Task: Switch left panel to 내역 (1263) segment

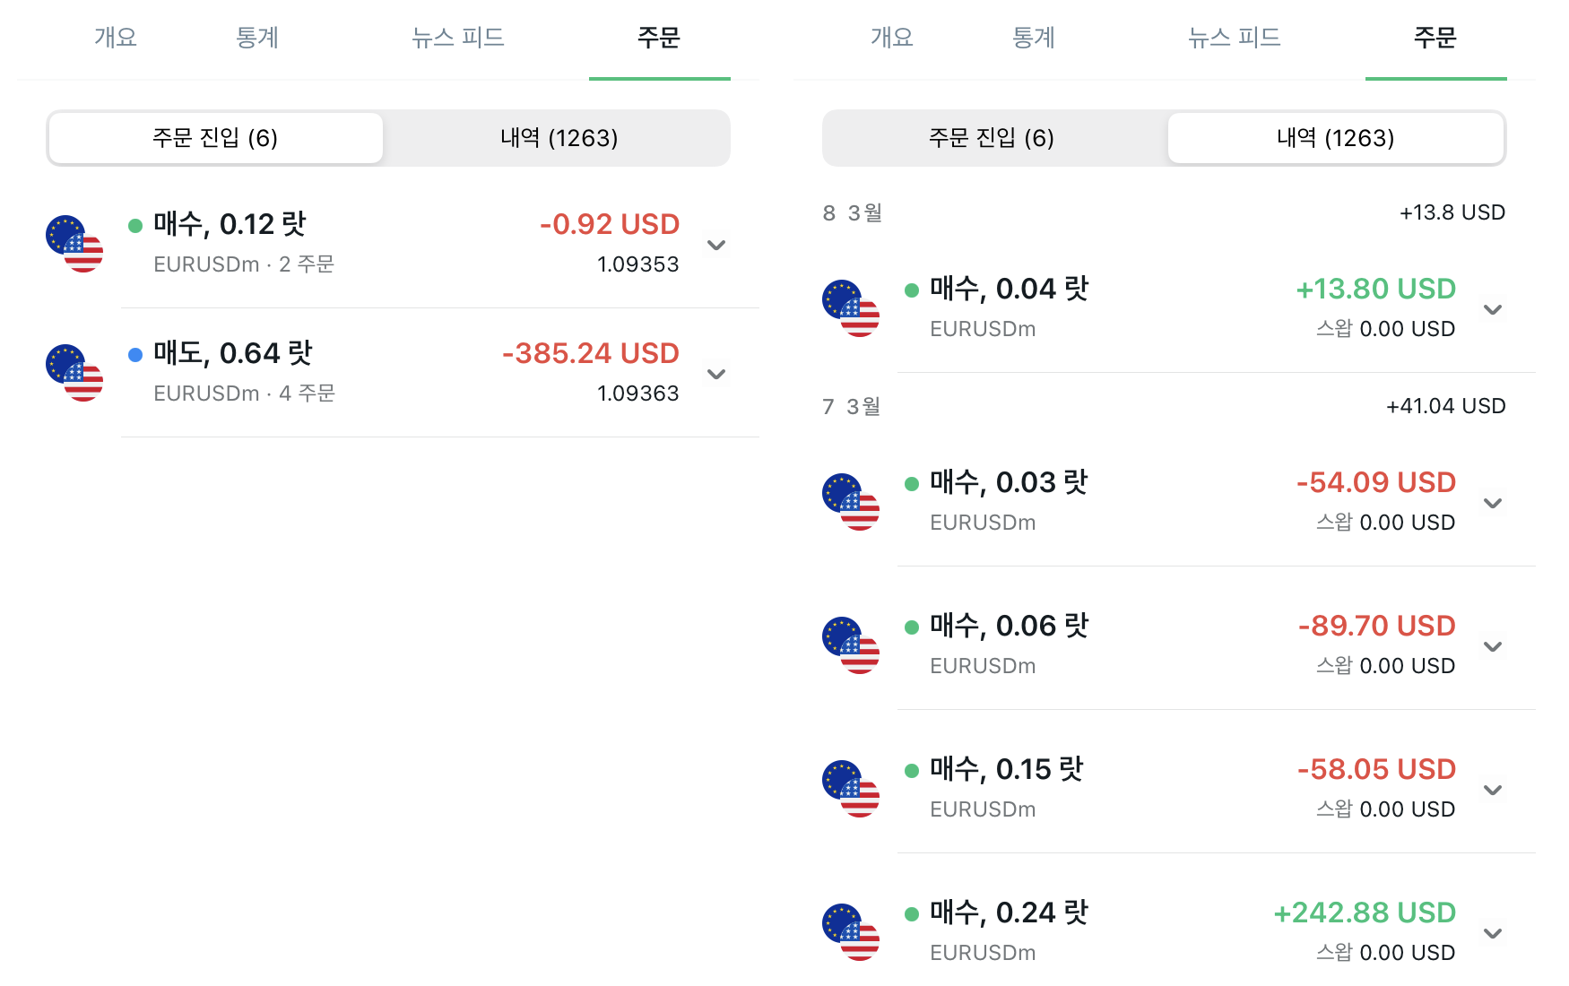Action: [559, 138]
